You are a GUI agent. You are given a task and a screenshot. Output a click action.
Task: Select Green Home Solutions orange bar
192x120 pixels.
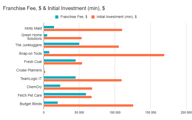coord(63,38)
